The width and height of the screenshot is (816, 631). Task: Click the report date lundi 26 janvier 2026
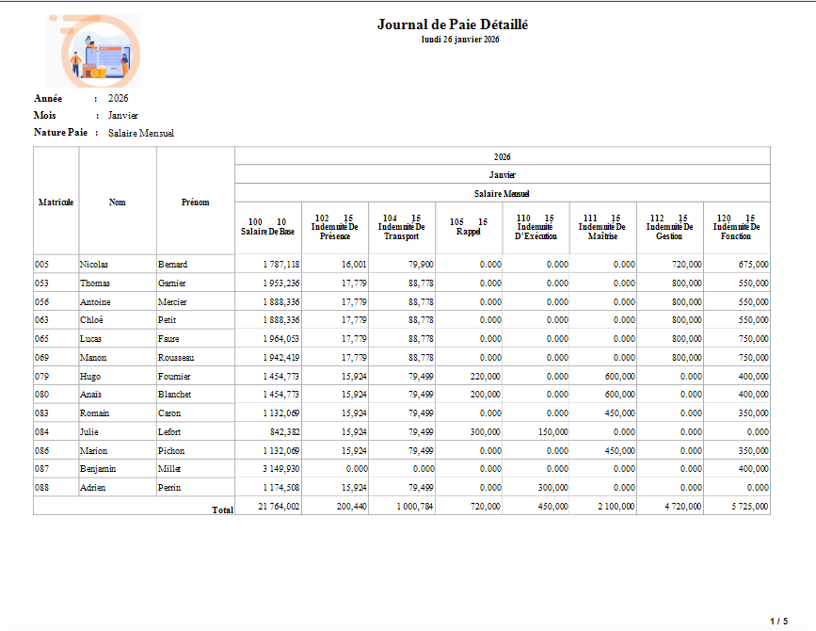[460, 40]
